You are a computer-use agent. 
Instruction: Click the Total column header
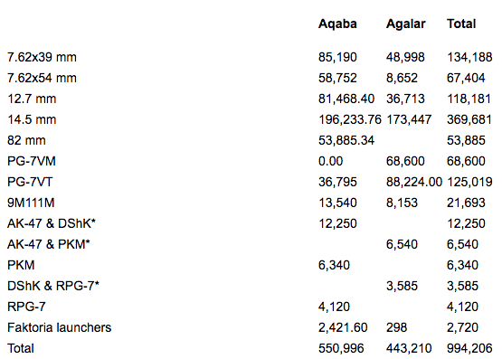coord(461,24)
